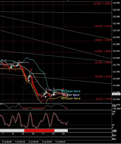This screenshot has width=121, height=144.
Task: Click time axis label 3 Jul 04:55
Action: click(47, 142)
